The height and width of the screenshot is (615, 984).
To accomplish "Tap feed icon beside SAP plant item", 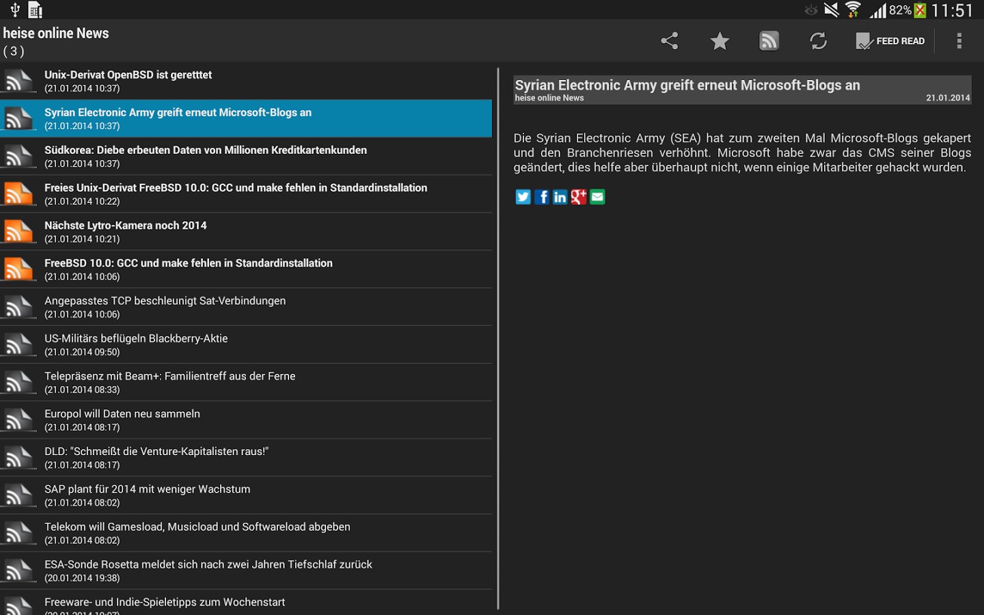I will [18, 495].
